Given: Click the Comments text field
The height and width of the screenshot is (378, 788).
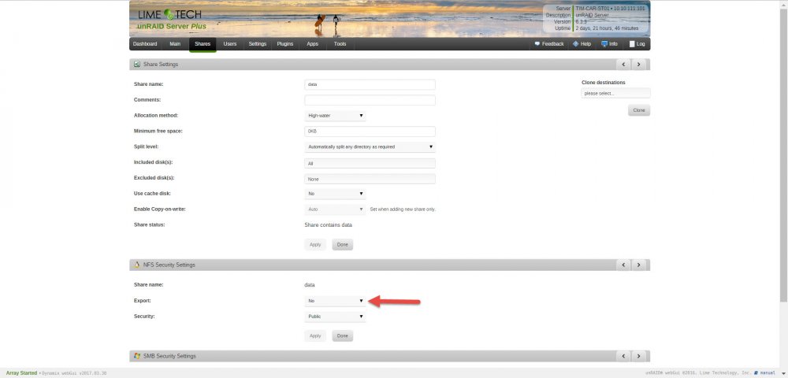Looking at the screenshot, I should 370,100.
